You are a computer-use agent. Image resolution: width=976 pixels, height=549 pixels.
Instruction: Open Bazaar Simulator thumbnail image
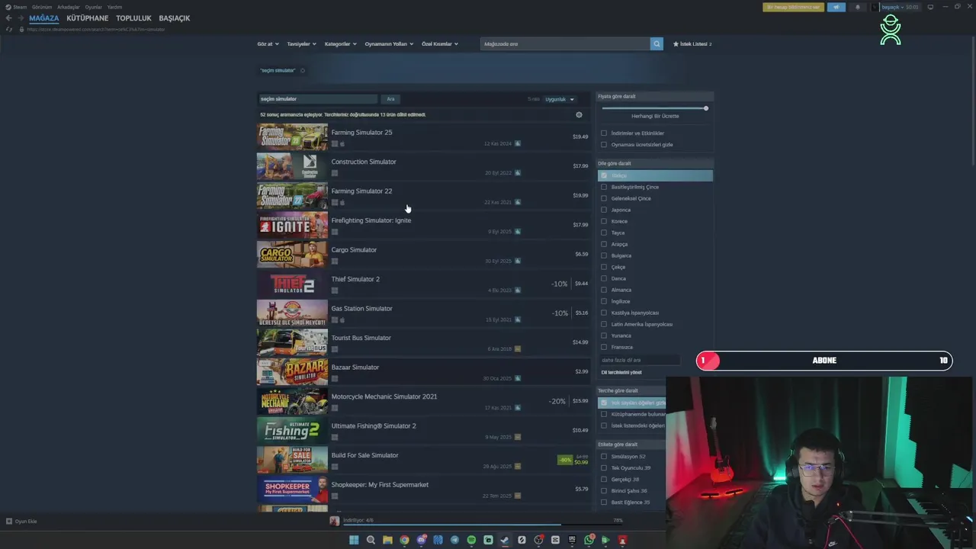pyautogui.click(x=292, y=372)
